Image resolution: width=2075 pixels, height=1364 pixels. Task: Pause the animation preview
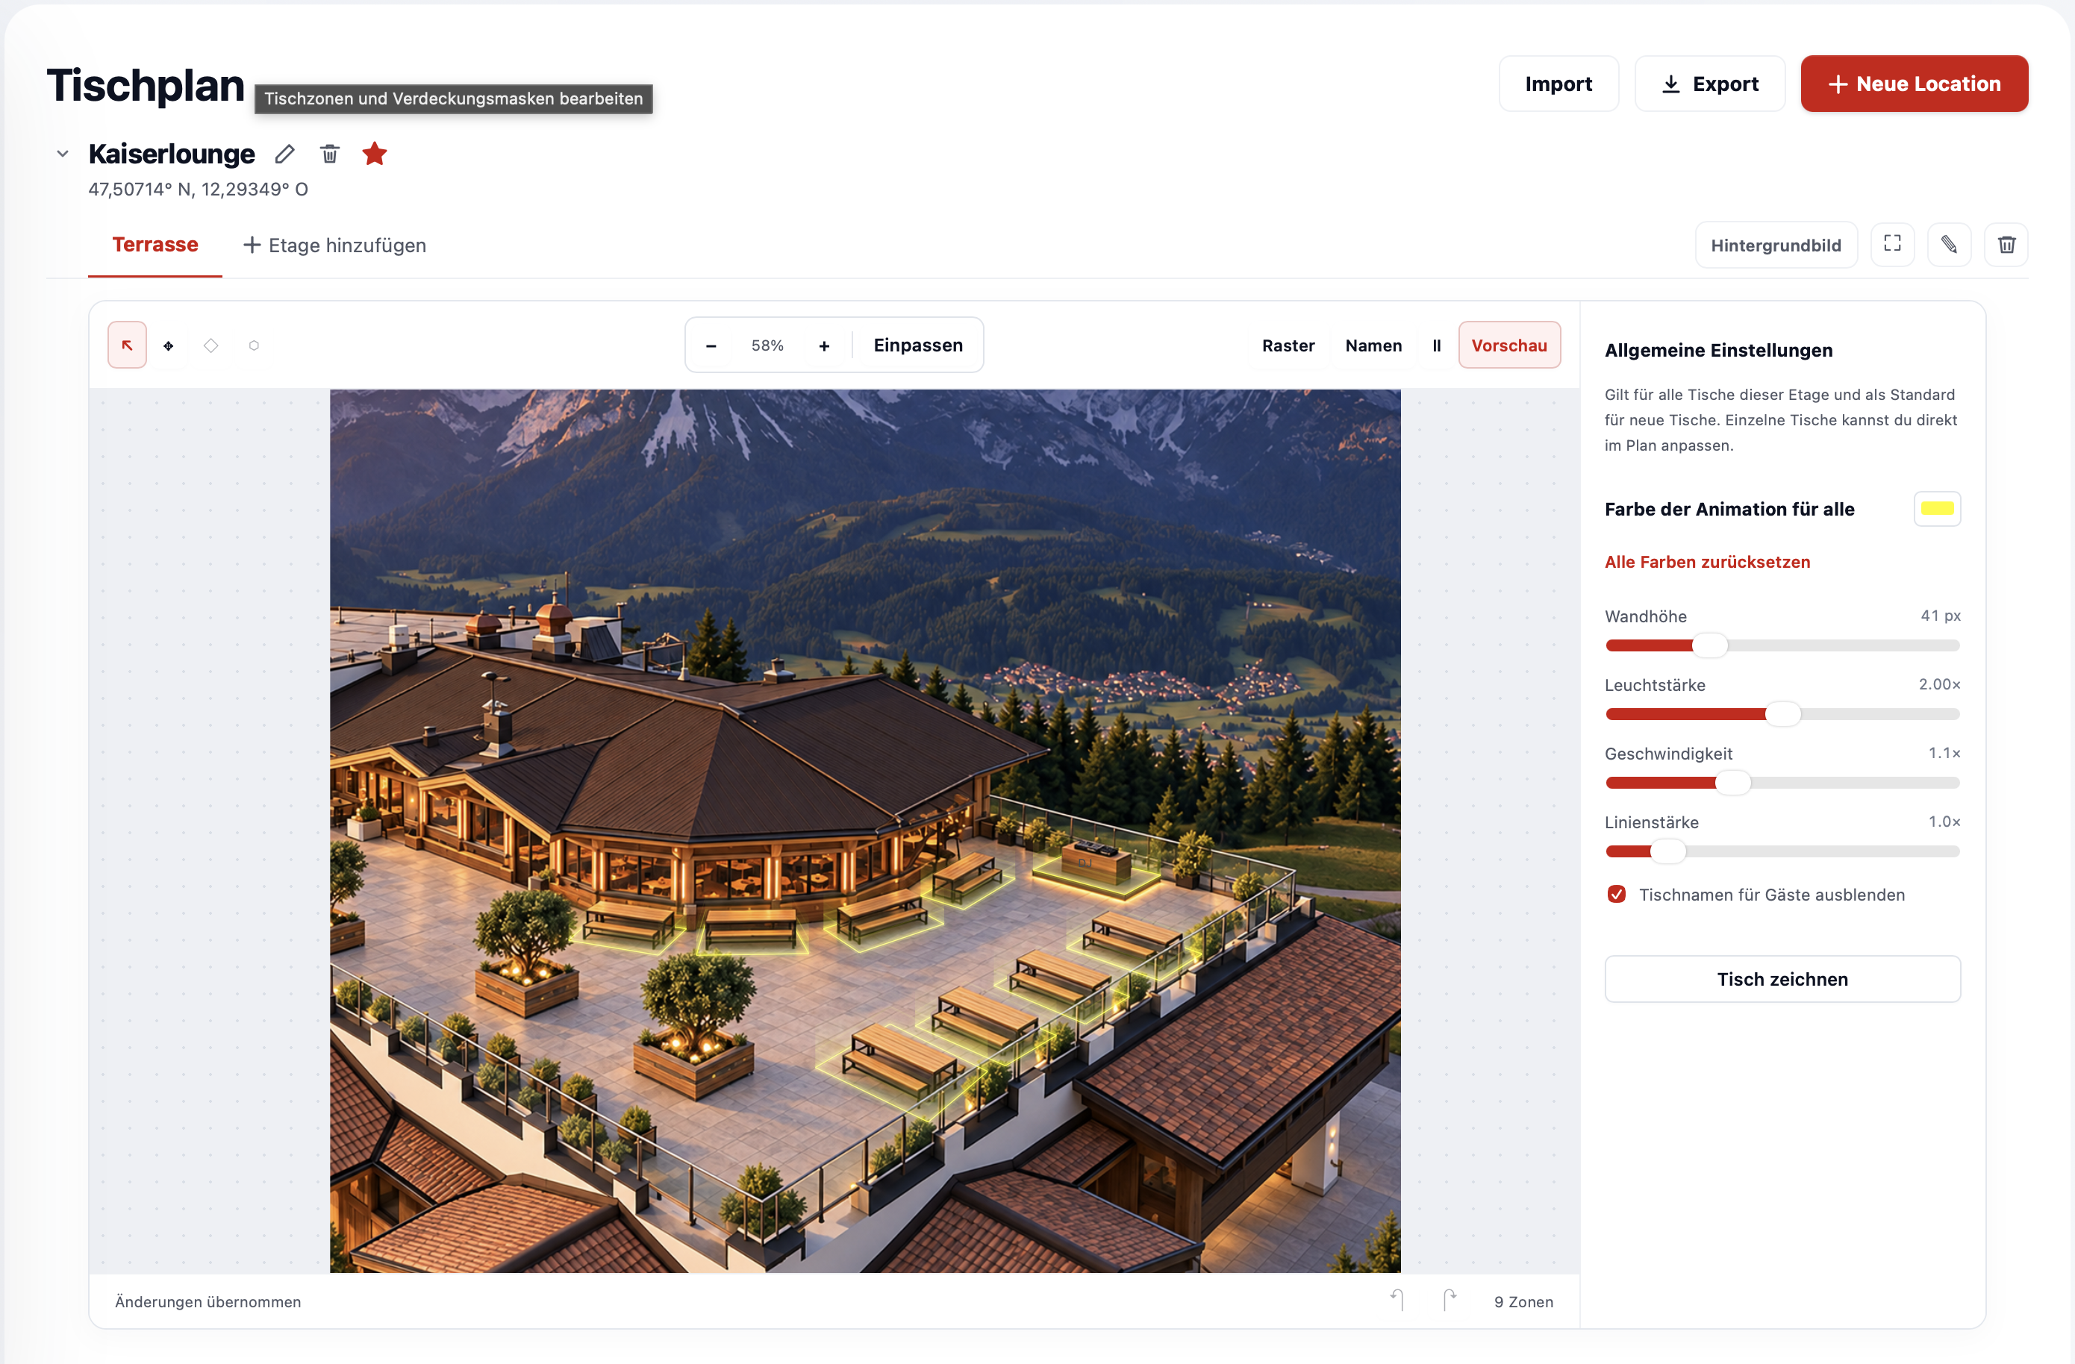(1437, 345)
